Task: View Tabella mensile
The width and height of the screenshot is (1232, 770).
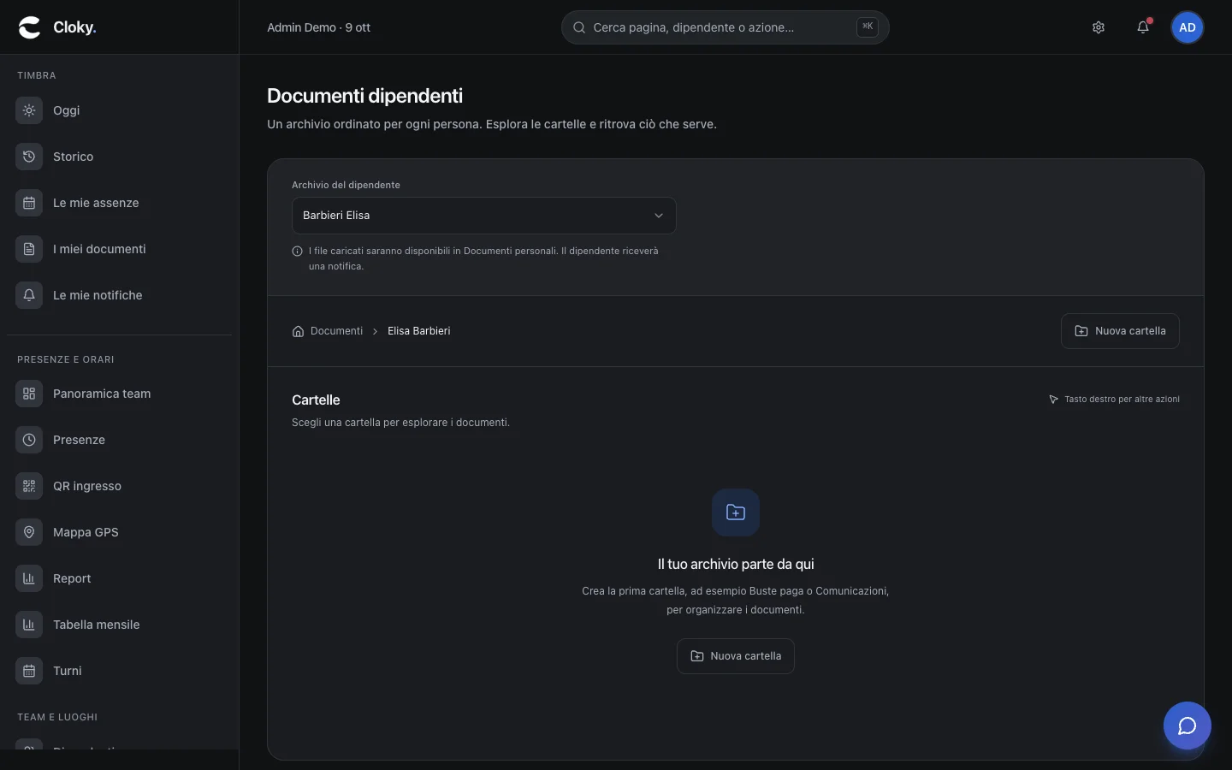Action: click(119, 625)
